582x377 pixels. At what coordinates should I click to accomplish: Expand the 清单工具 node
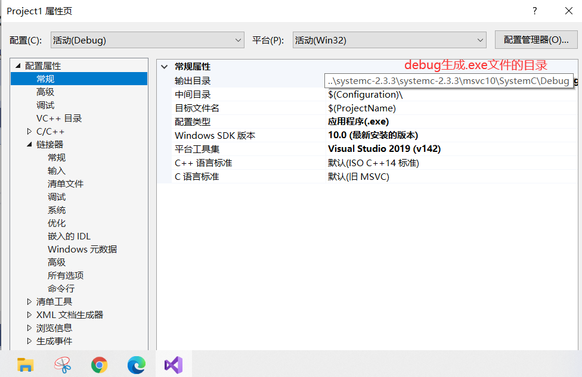point(28,301)
